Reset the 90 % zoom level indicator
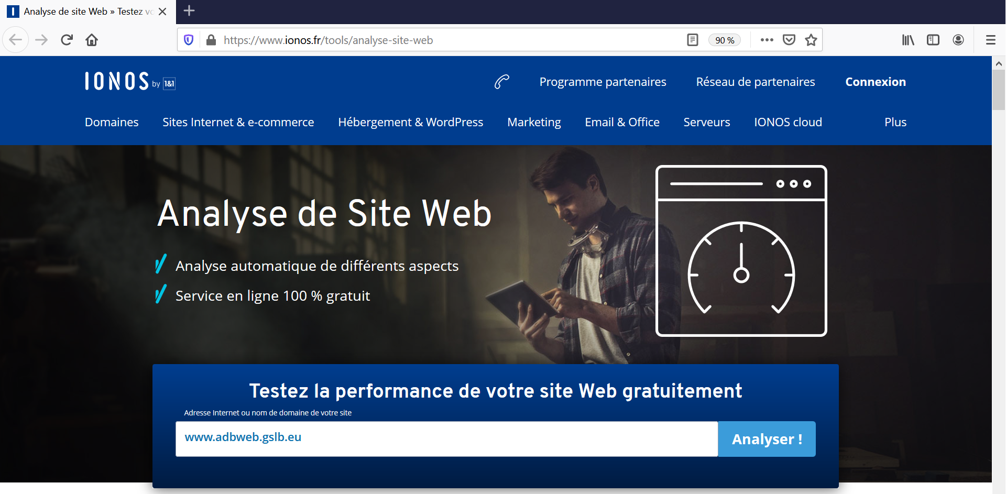Image resolution: width=1006 pixels, height=494 pixels. [x=725, y=40]
